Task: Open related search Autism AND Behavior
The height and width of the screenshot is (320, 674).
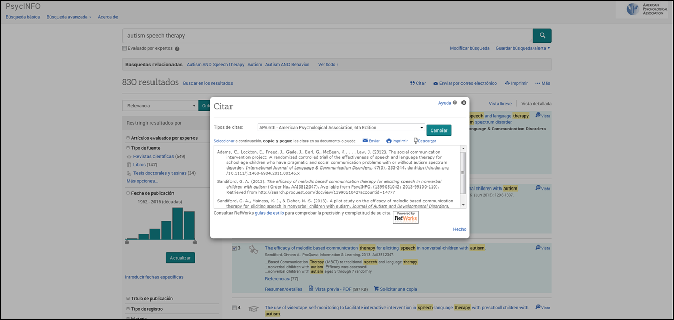Action: (x=287, y=65)
